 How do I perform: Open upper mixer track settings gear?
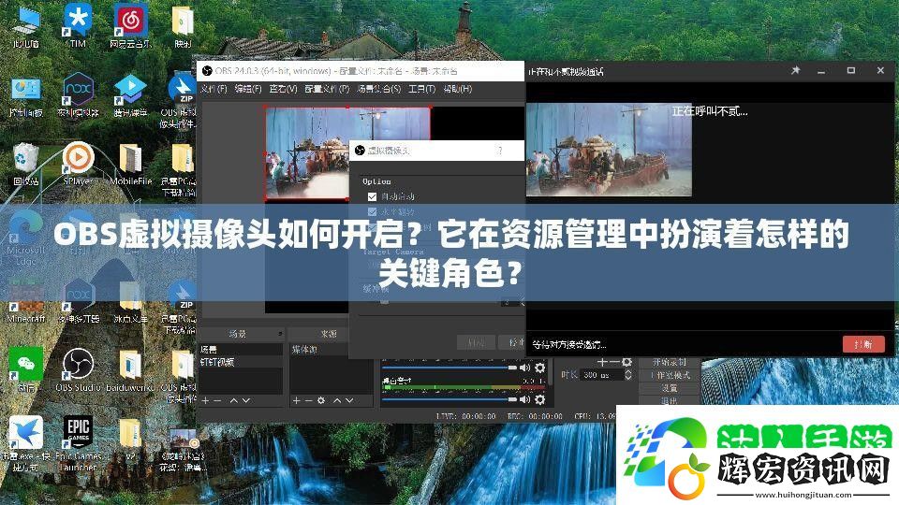(x=539, y=368)
